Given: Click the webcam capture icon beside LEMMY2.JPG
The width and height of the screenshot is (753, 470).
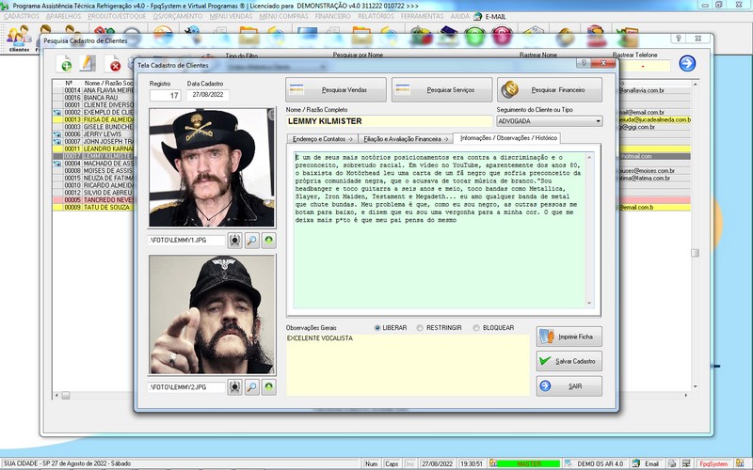Looking at the screenshot, I should [x=234, y=386].
